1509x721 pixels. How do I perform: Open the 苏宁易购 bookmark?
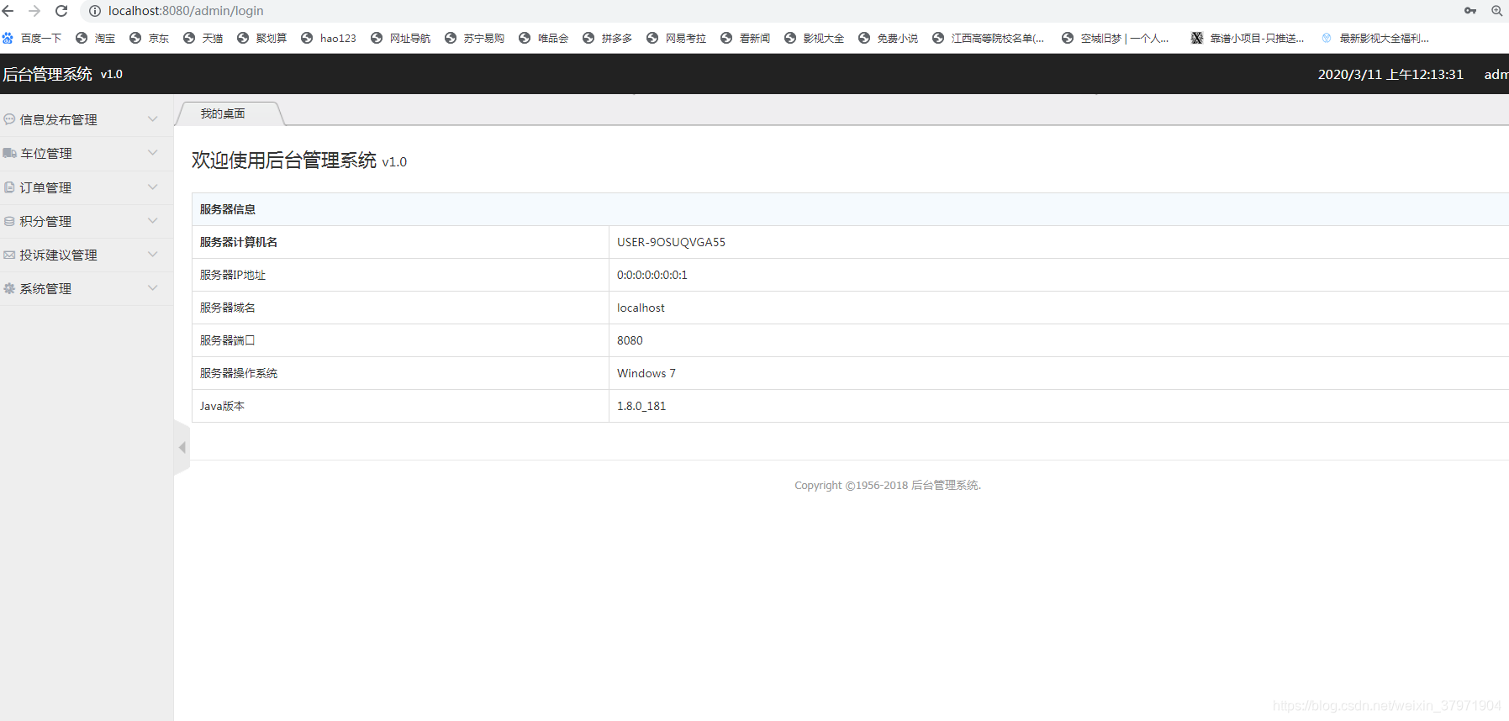click(x=475, y=38)
